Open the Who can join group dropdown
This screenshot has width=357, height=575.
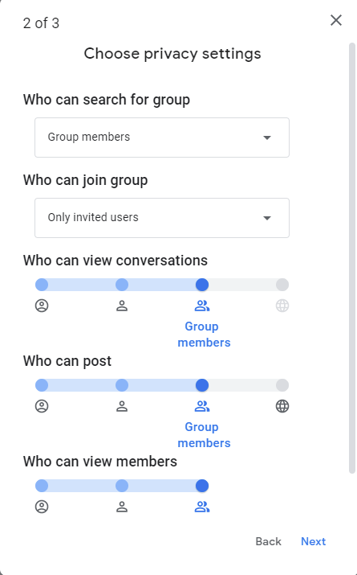(x=162, y=218)
